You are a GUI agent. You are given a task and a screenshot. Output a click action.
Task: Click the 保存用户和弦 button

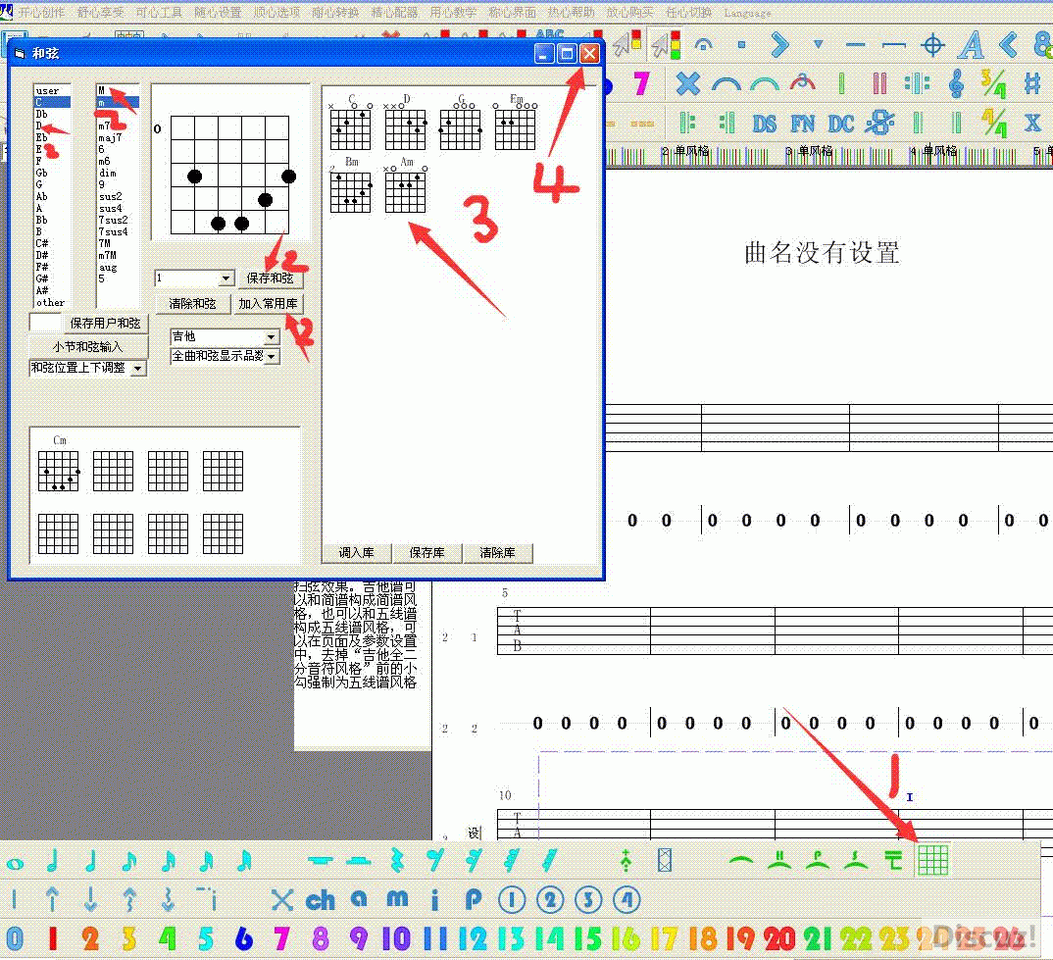pyautogui.click(x=106, y=324)
